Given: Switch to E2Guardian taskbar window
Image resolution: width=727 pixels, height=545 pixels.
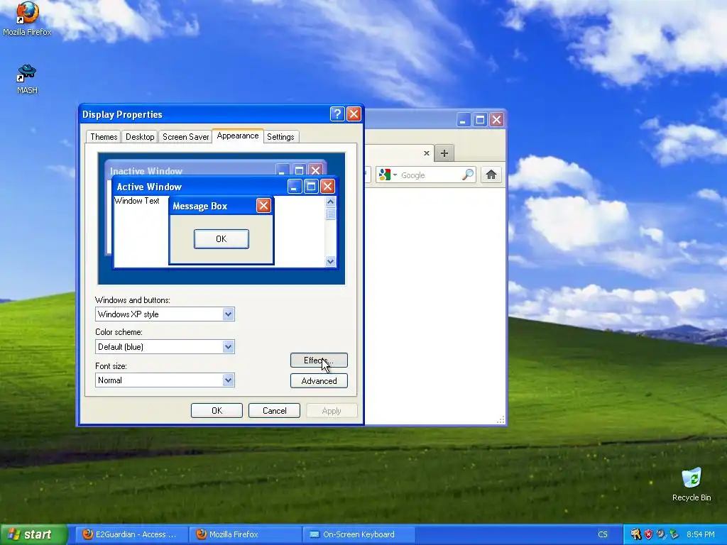Looking at the screenshot, I should click(131, 534).
